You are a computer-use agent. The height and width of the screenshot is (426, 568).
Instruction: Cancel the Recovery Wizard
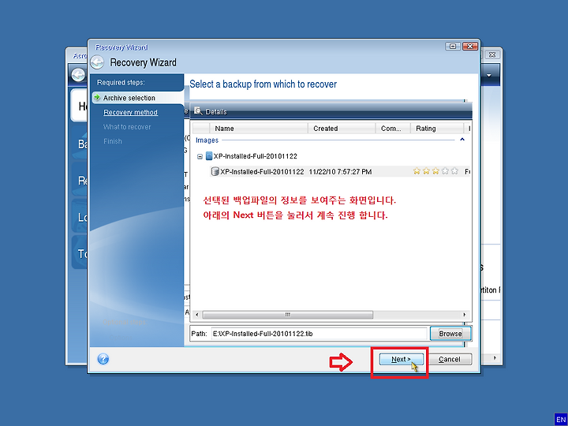click(449, 360)
